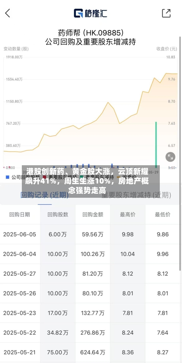Select the 回购股数 column header

pos(58,215)
